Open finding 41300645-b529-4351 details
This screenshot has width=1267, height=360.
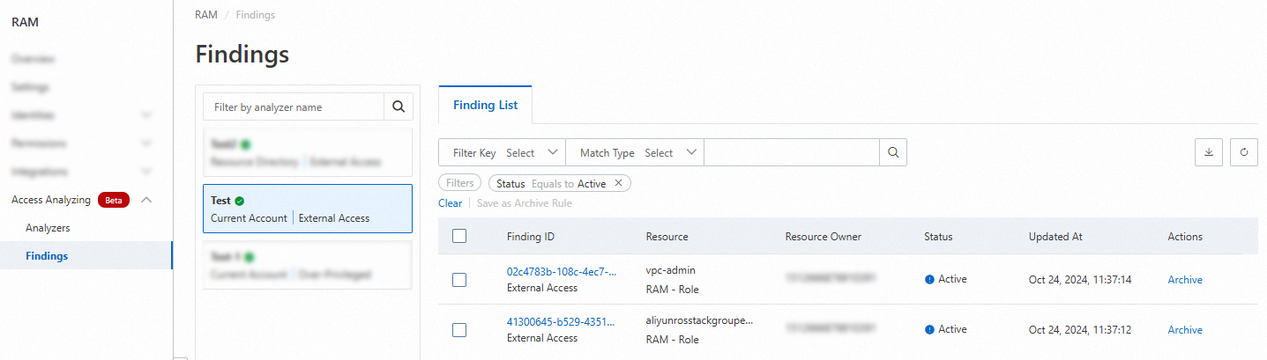pos(562,321)
